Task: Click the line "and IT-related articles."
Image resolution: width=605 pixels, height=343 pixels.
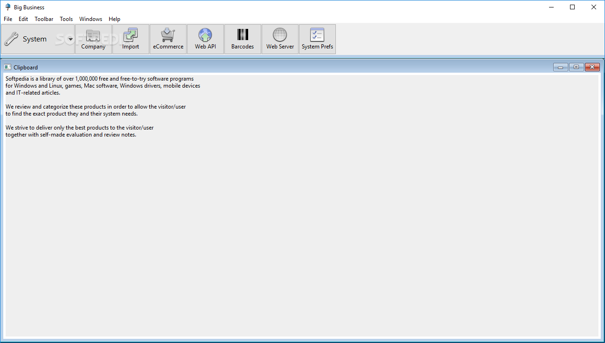Action: pos(33,93)
